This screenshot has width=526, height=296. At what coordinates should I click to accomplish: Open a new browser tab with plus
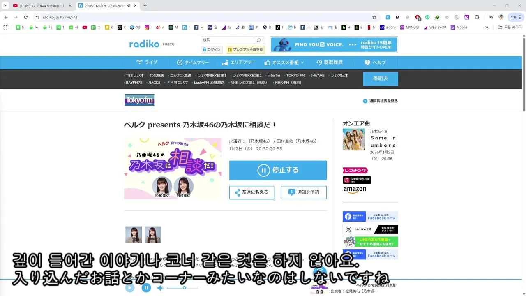(145, 6)
